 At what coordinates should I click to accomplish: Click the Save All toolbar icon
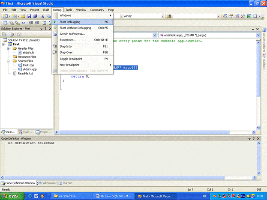point(35,16)
